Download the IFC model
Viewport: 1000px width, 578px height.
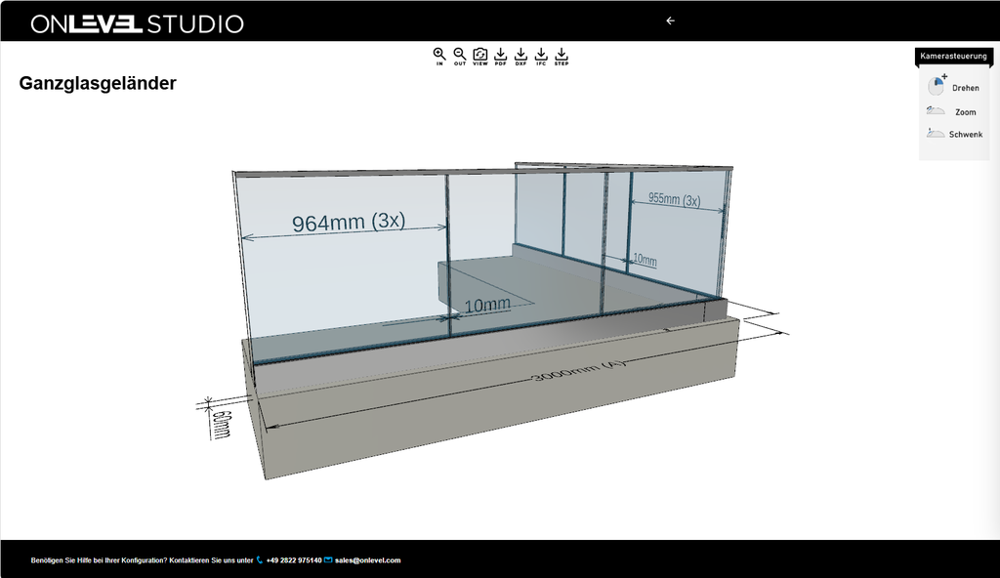tap(541, 57)
